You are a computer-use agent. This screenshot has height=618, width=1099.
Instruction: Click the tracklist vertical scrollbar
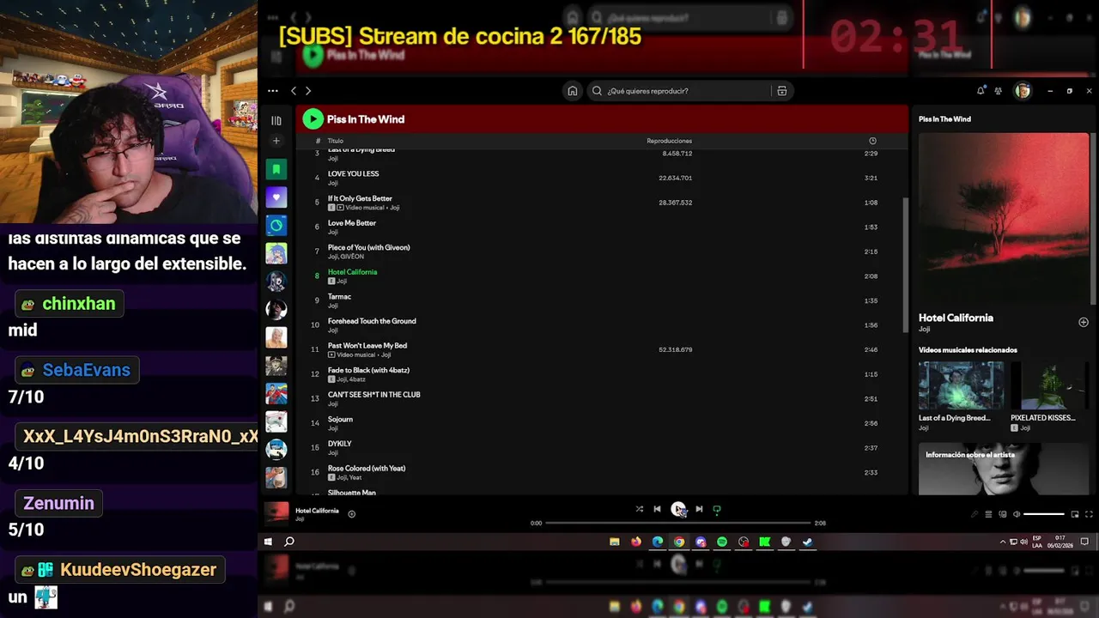tap(905, 266)
